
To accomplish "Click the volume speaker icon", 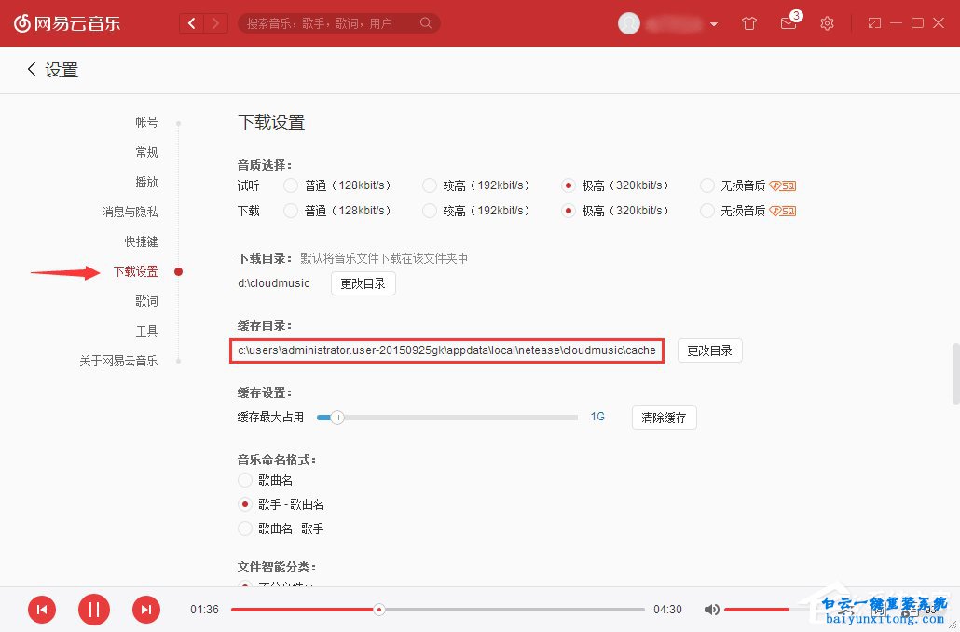I will tap(711, 609).
